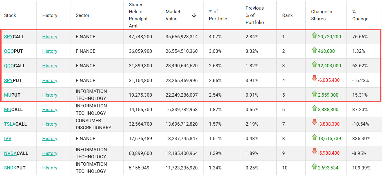The image size is (382, 175).
Task: Click the sort arrow beside Market Value
Action: pos(194,15)
